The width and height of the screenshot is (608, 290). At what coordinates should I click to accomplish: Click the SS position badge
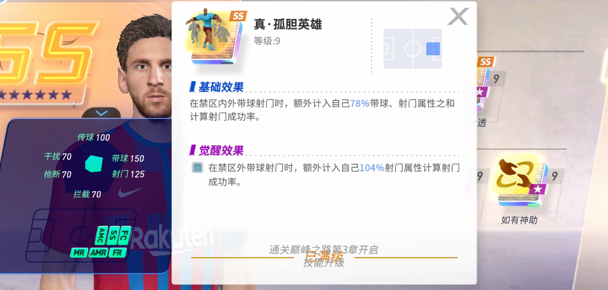(x=113, y=236)
